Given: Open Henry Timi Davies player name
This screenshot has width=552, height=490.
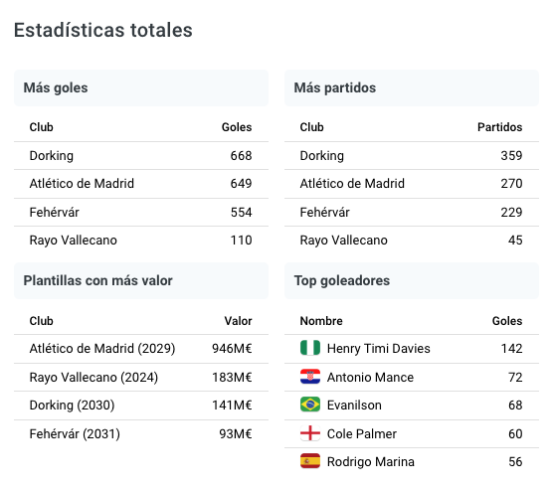Looking at the screenshot, I should (x=379, y=348).
